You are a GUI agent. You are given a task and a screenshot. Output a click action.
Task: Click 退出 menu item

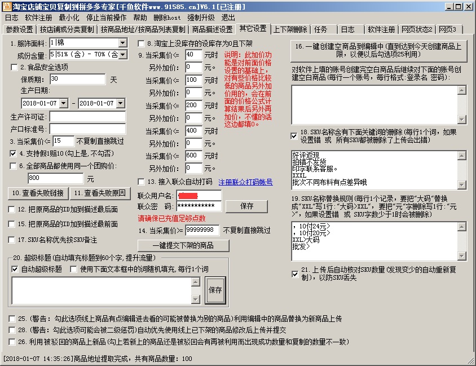point(228,18)
